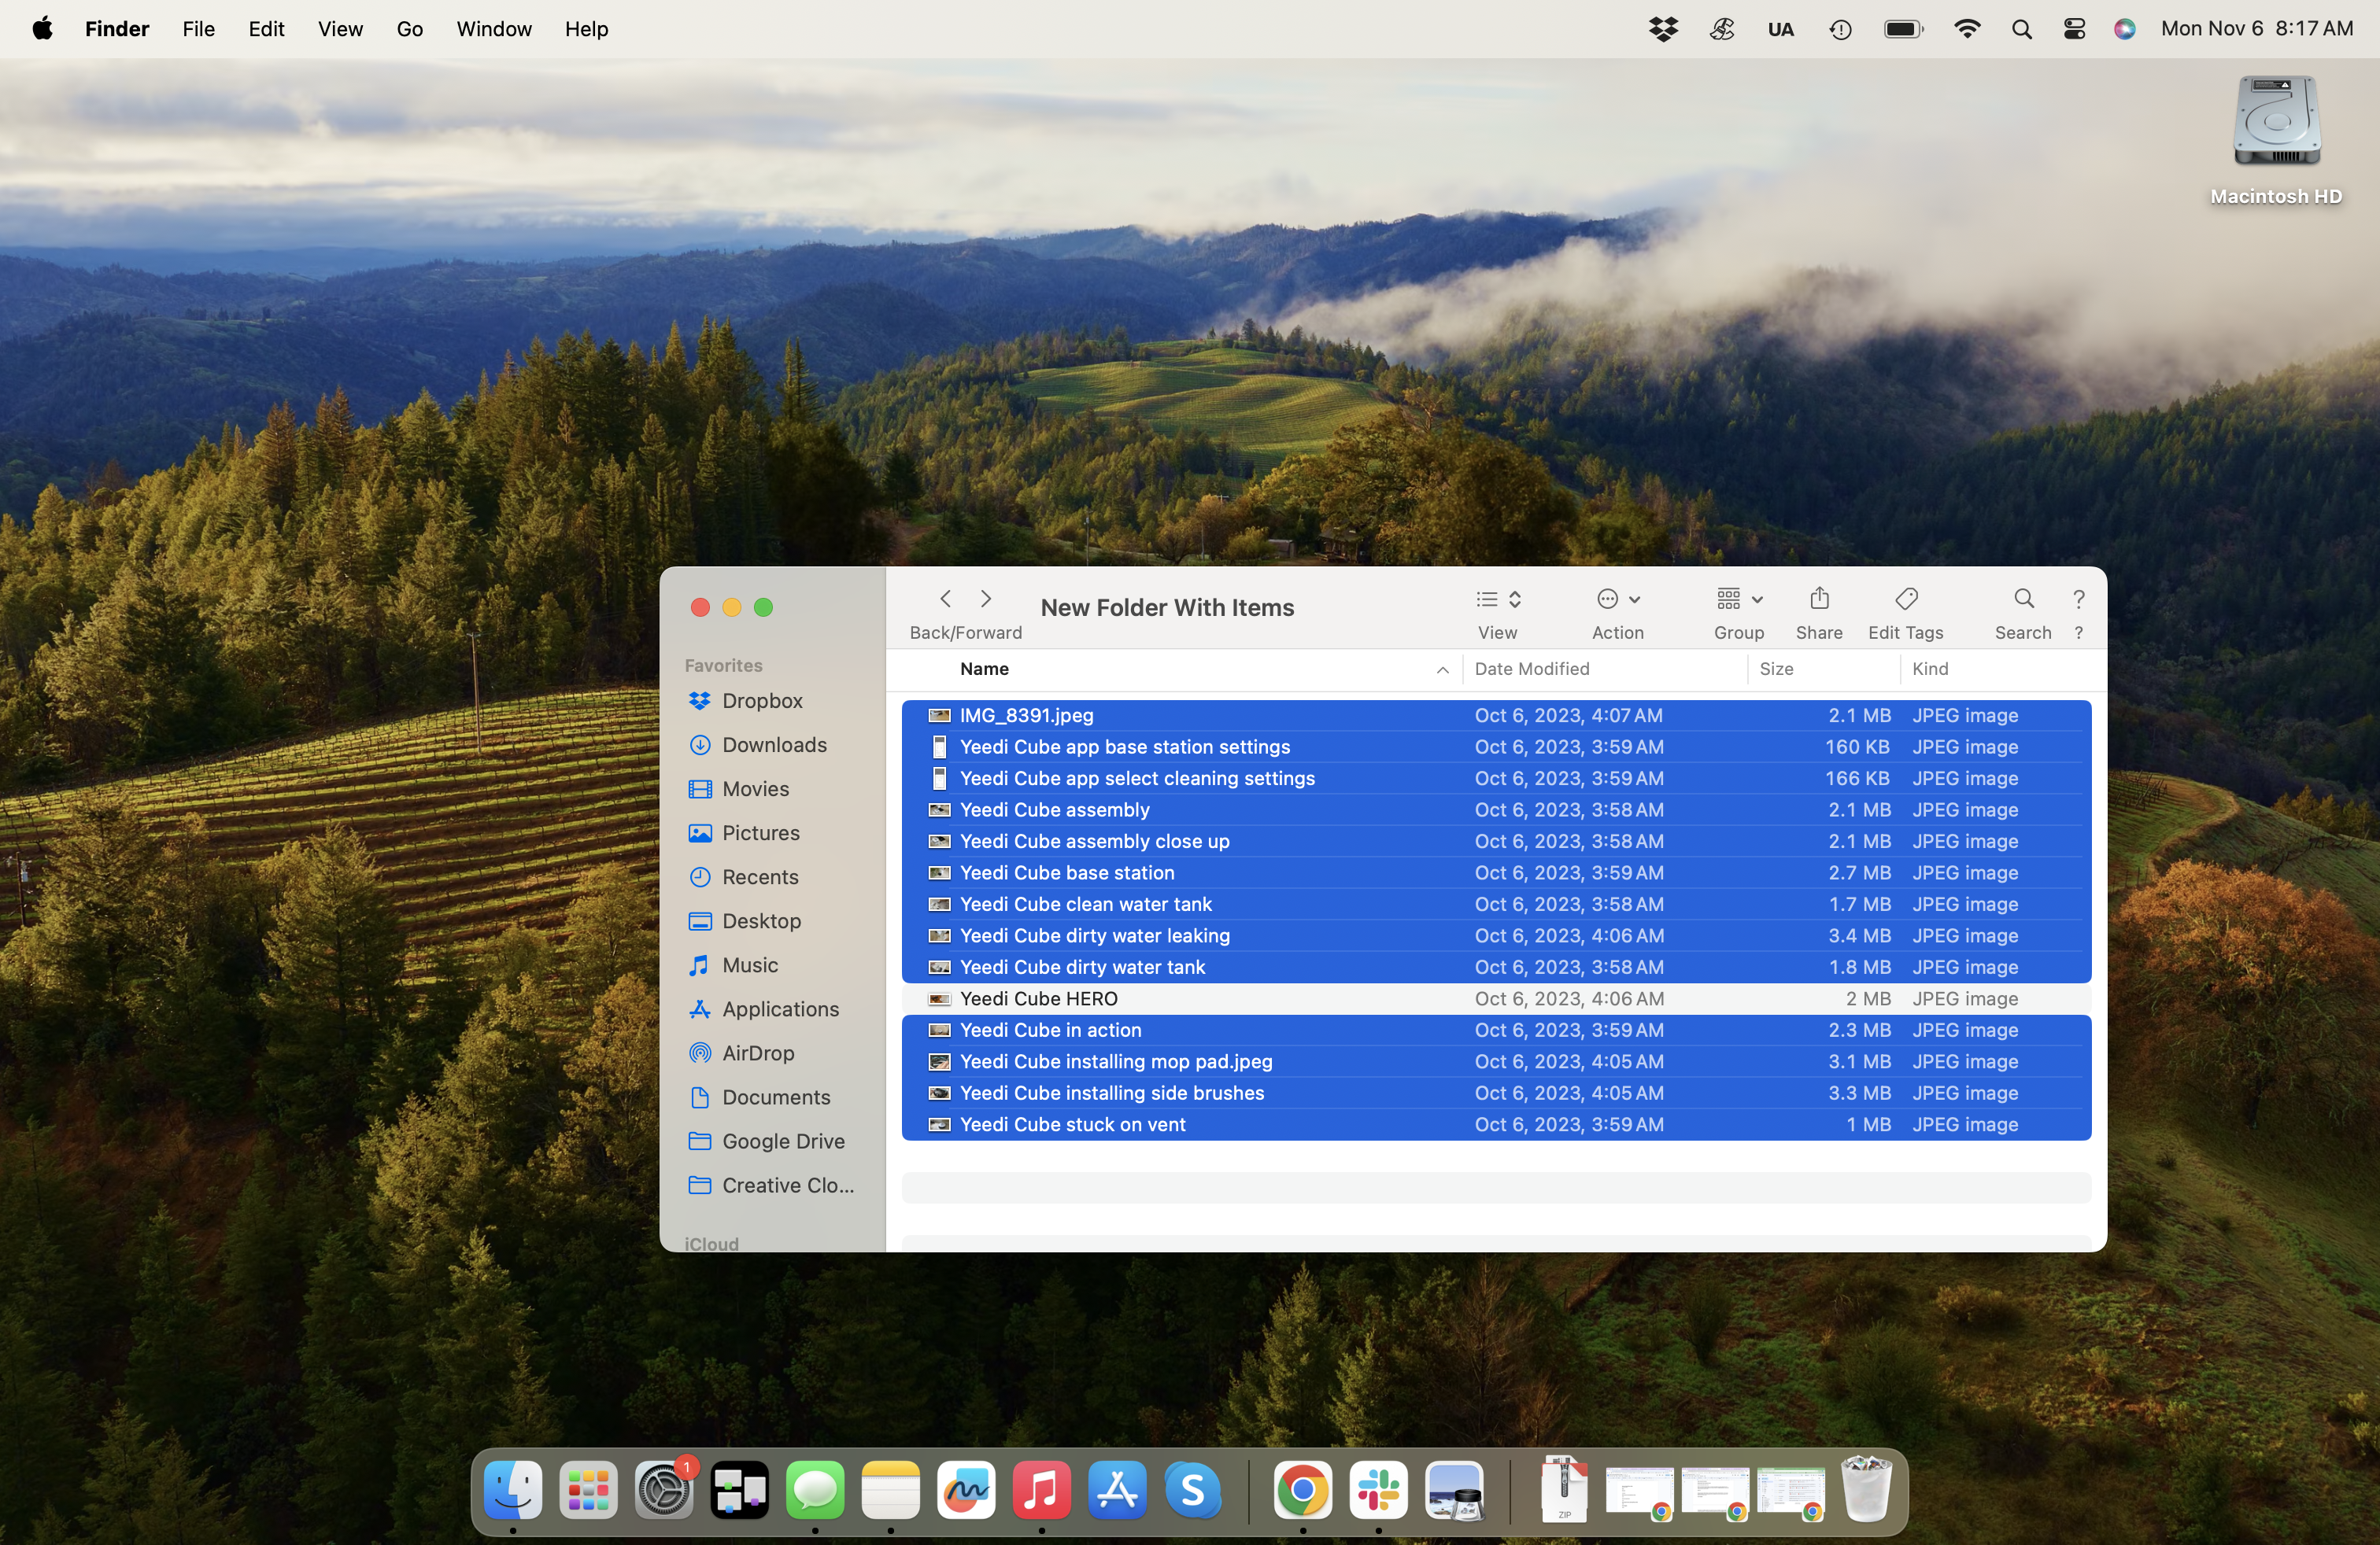
Task: Open Google Drive from sidebar
Action: (x=784, y=1139)
